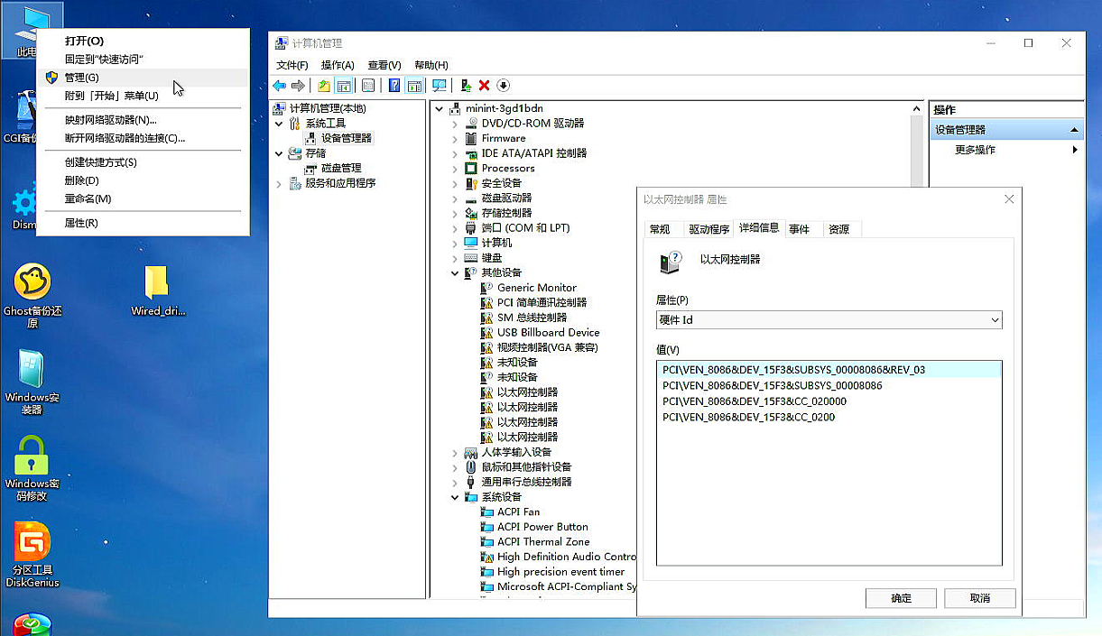This screenshot has width=1102, height=636.
Task: Open the 查看(V) menu
Action: click(x=384, y=65)
